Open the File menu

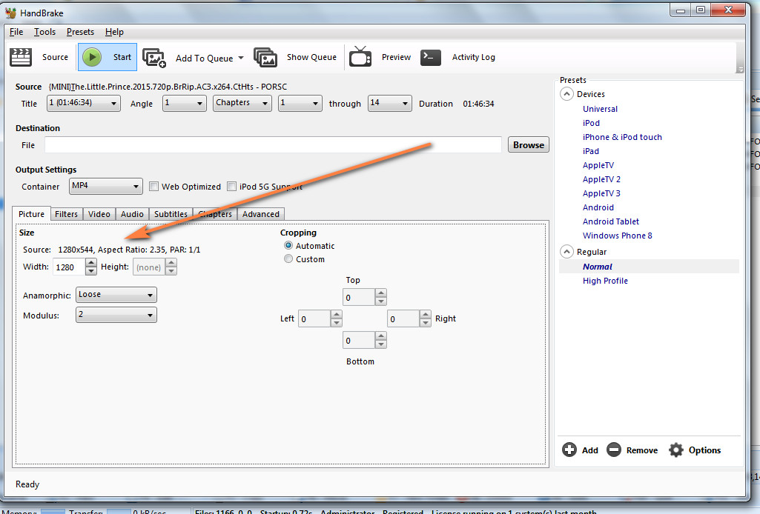(16, 32)
